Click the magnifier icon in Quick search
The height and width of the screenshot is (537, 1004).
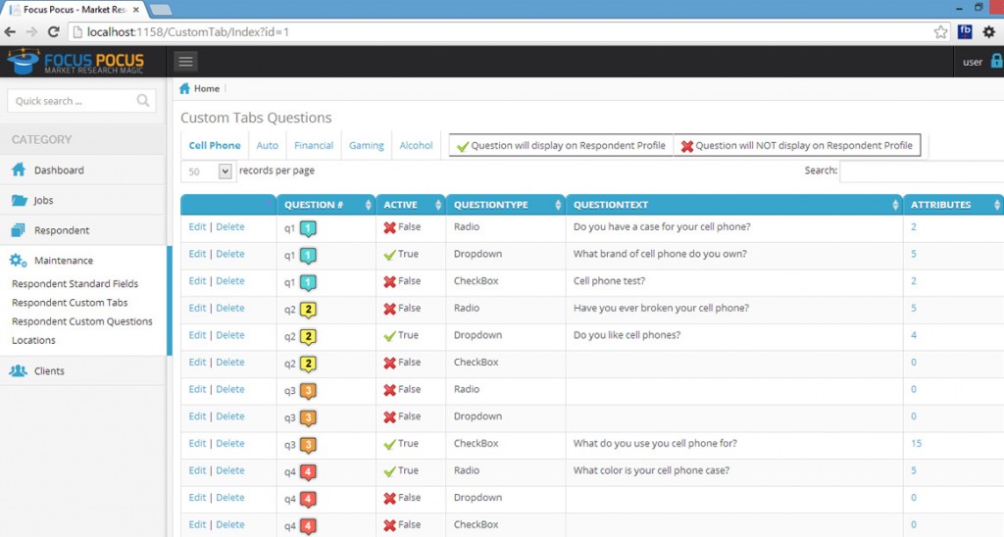(x=143, y=101)
